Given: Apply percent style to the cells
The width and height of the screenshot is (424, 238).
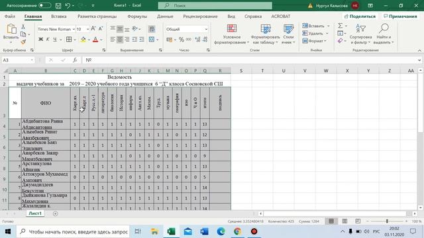Looking at the screenshot, I should pyautogui.click(x=181, y=40).
